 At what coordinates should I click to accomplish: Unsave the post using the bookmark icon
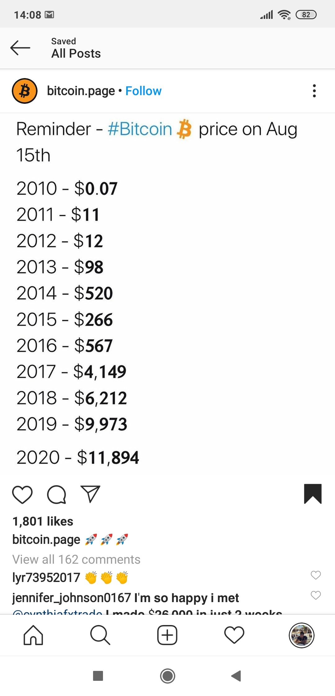[313, 494]
